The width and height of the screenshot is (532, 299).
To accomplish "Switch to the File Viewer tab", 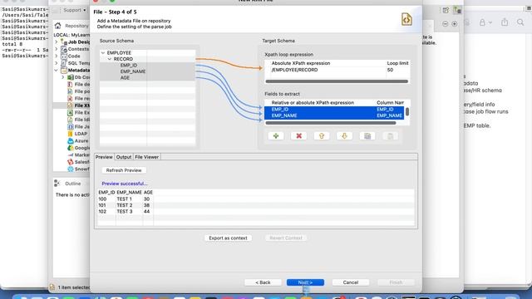I will coord(146,157).
